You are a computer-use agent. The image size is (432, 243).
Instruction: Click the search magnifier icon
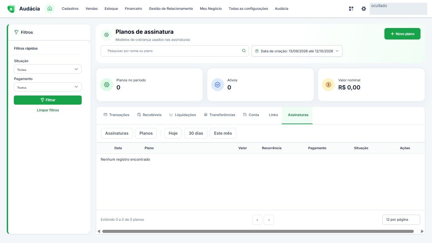tap(244, 51)
